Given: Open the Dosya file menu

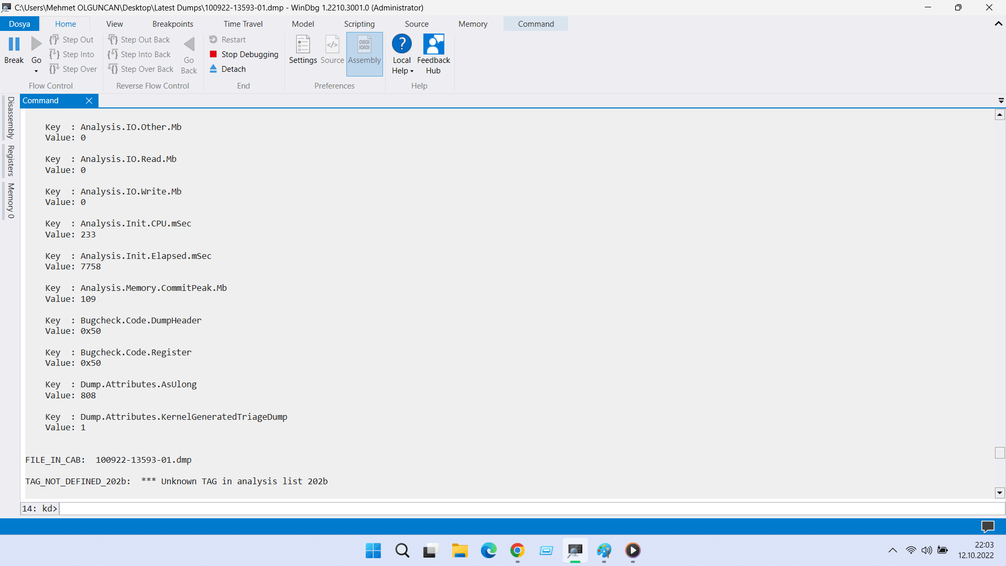Looking at the screenshot, I should pyautogui.click(x=19, y=24).
